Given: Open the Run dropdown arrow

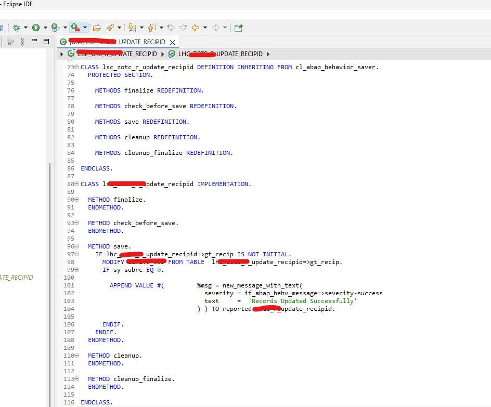Looking at the screenshot, I should pos(45,28).
